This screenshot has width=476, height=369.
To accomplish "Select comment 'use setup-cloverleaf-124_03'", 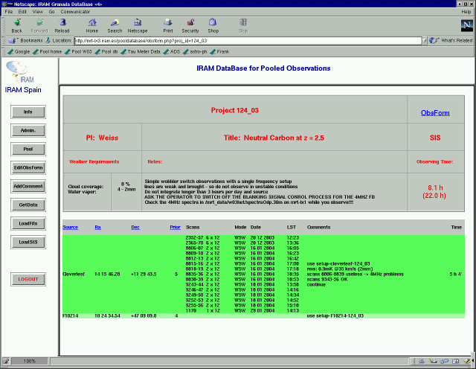I will 338,263.
